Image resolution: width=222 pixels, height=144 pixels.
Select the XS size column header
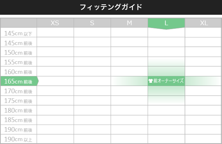55,23
